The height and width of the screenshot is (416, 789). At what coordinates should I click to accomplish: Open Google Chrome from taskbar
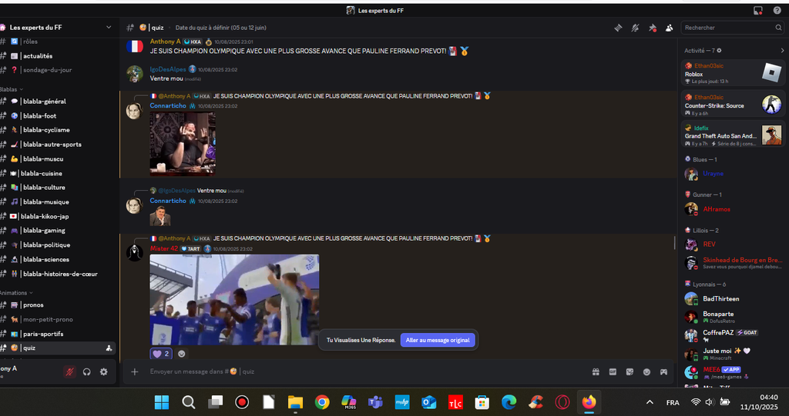coord(322,402)
